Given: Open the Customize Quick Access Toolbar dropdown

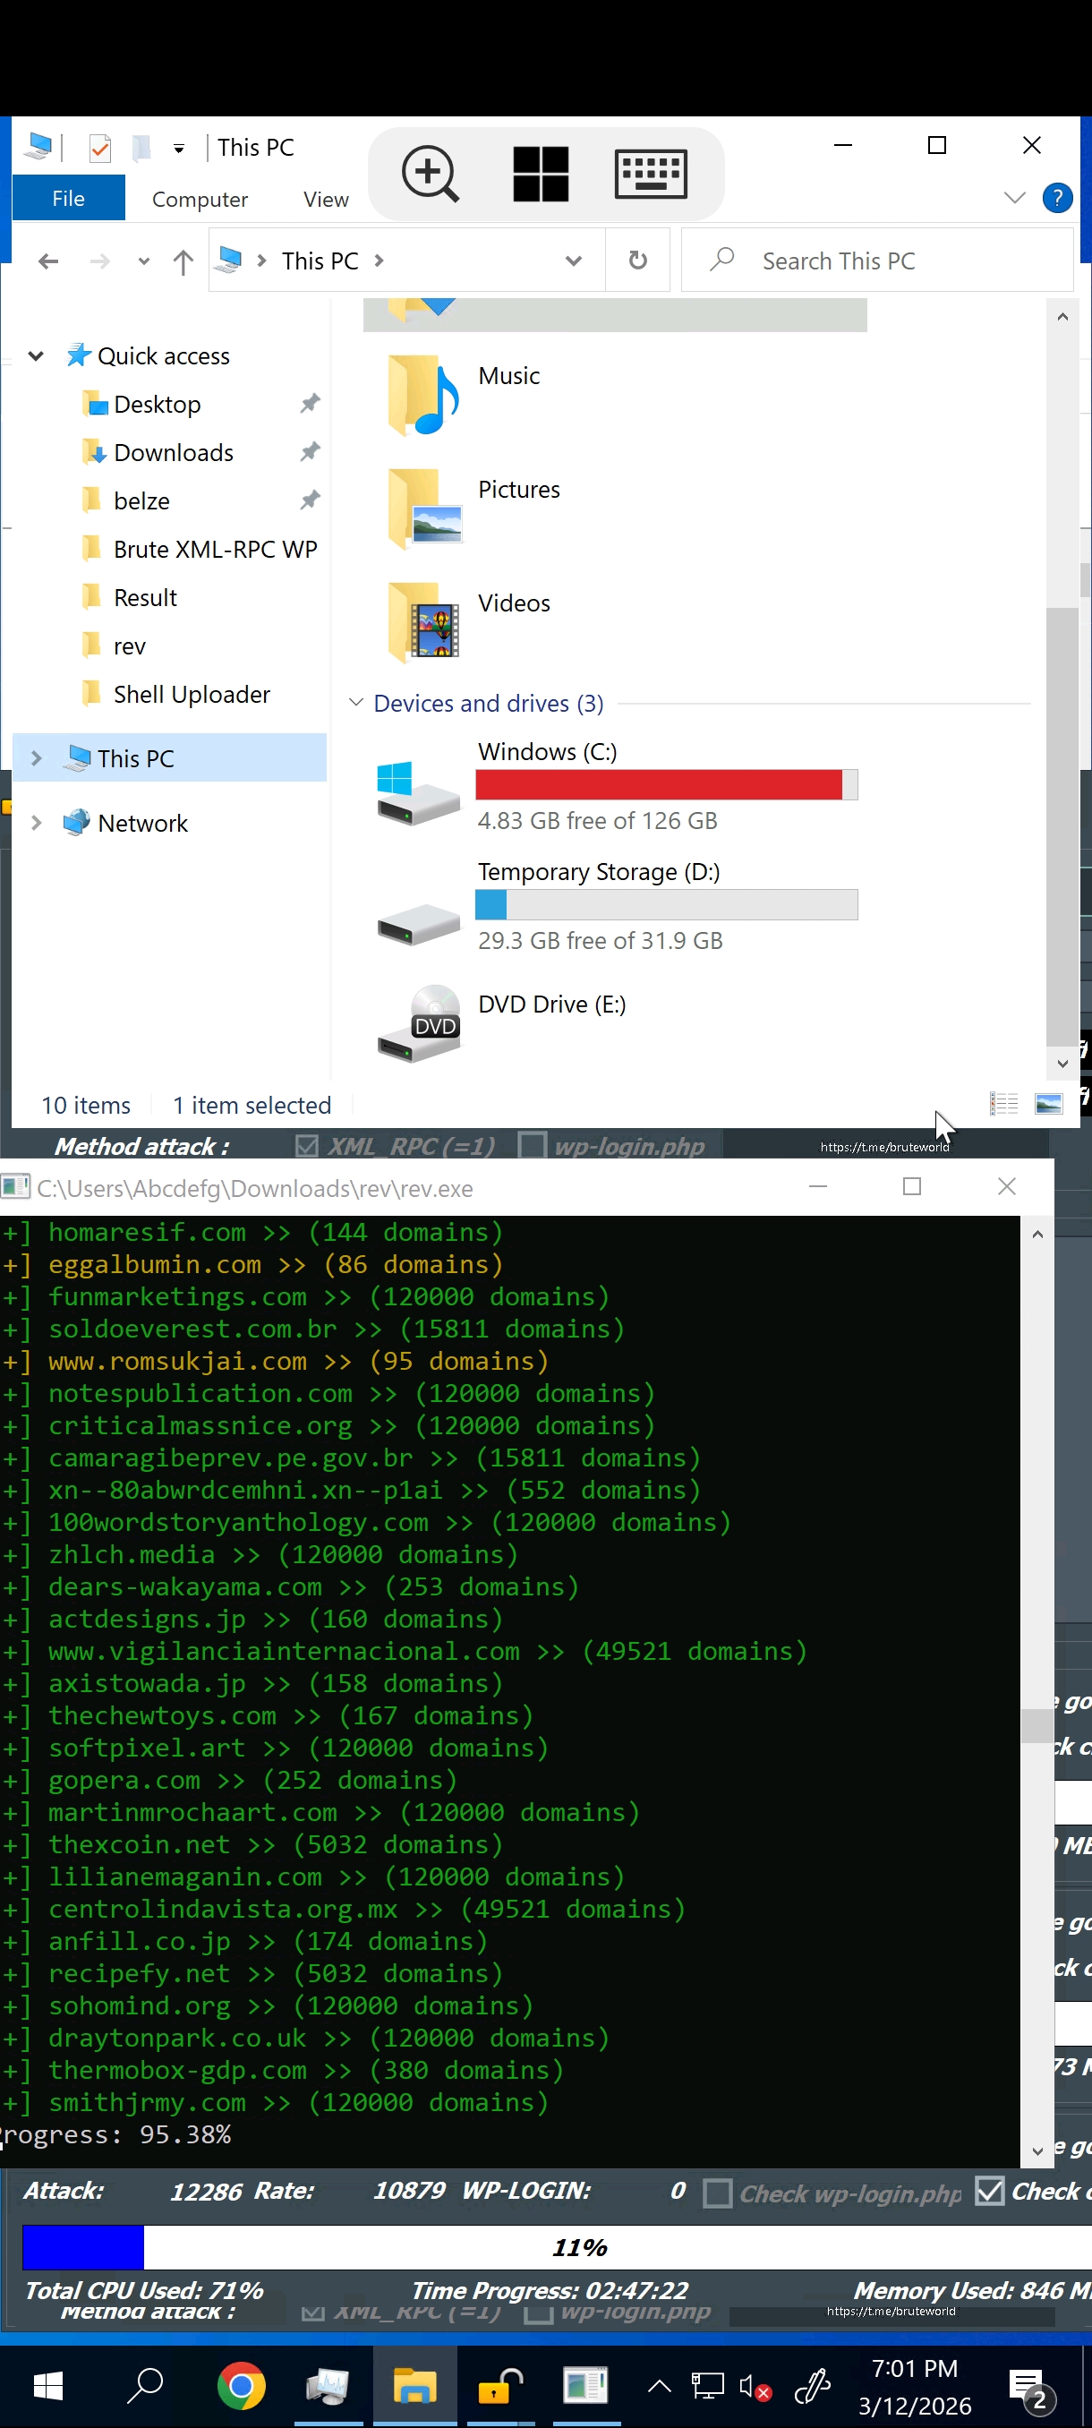Looking at the screenshot, I should [178, 148].
